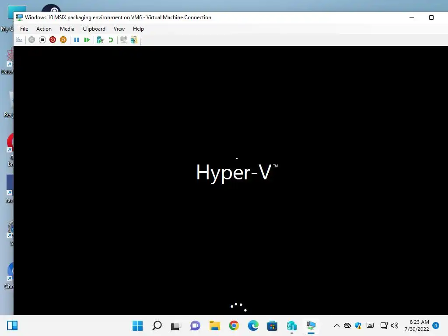Open File Explorer from the taskbar
The width and height of the screenshot is (448, 336).
click(x=214, y=325)
